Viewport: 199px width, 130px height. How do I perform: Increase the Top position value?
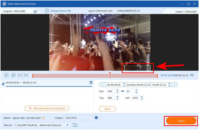coord(117,97)
